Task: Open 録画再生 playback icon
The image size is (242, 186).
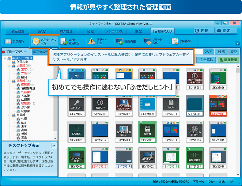Action: point(126,41)
